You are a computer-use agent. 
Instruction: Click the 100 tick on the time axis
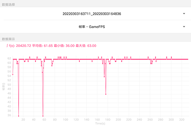[66, 120]
